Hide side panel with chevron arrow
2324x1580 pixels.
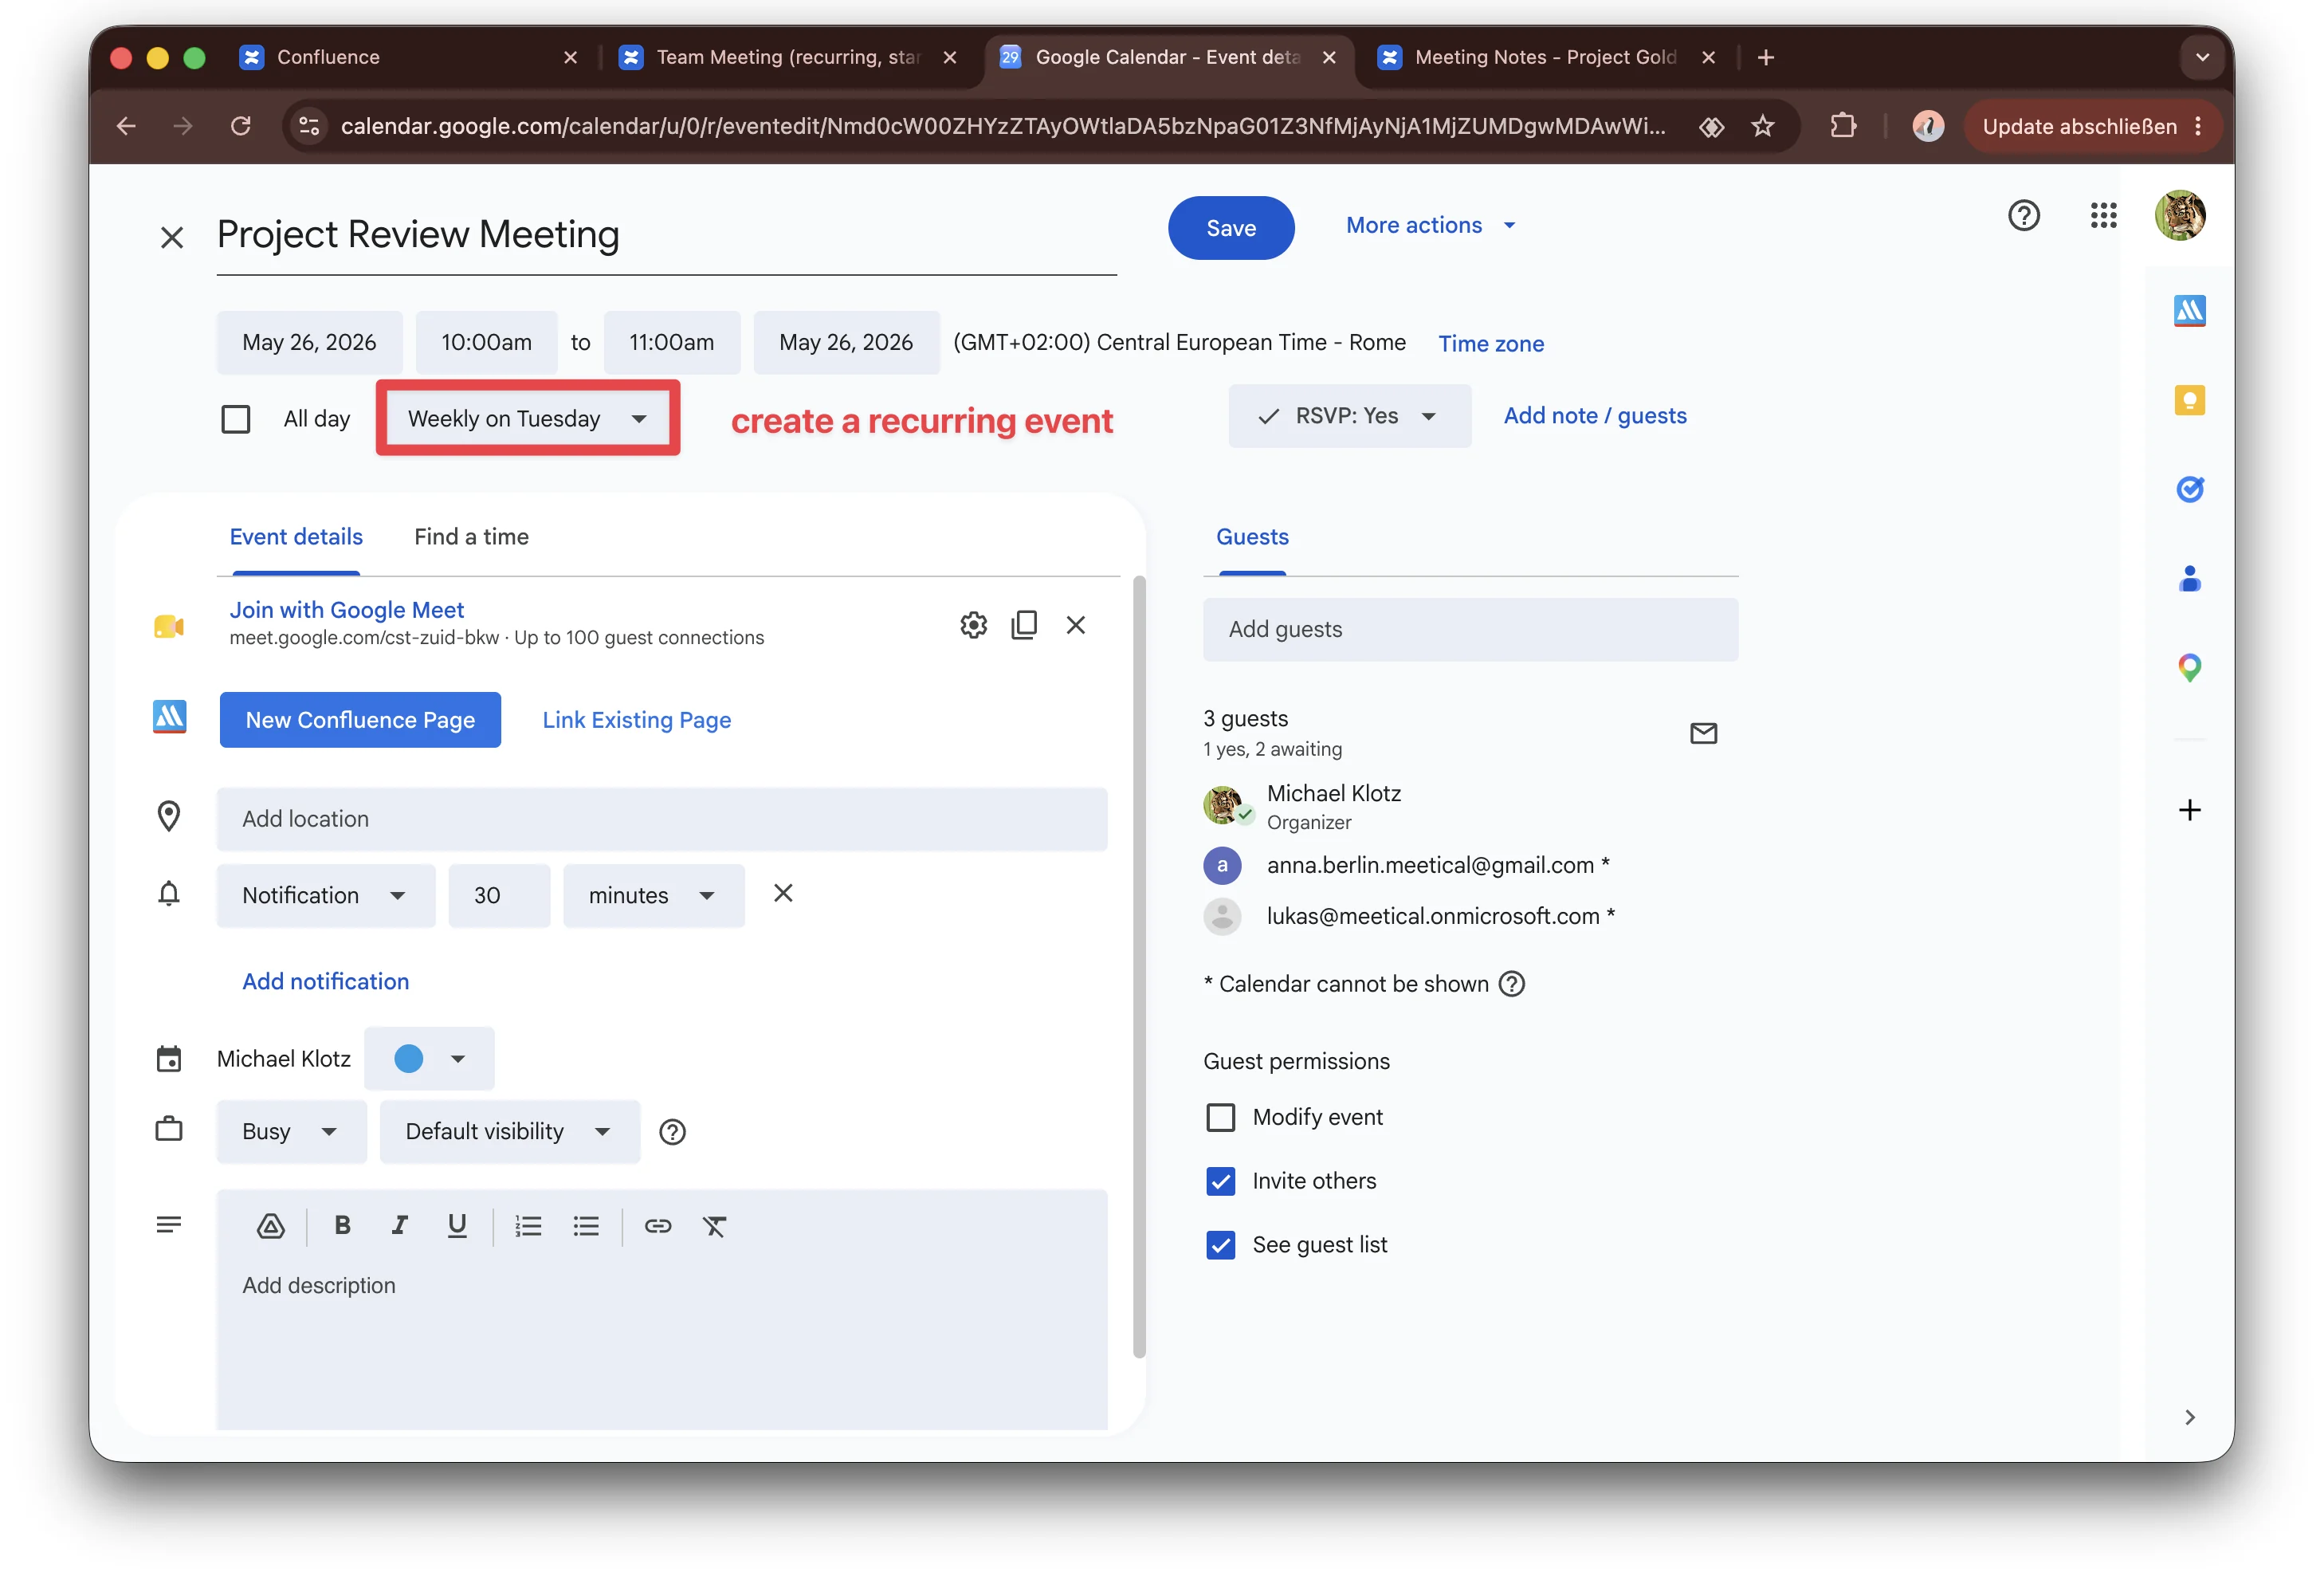pyautogui.click(x=2189, y=1417)
